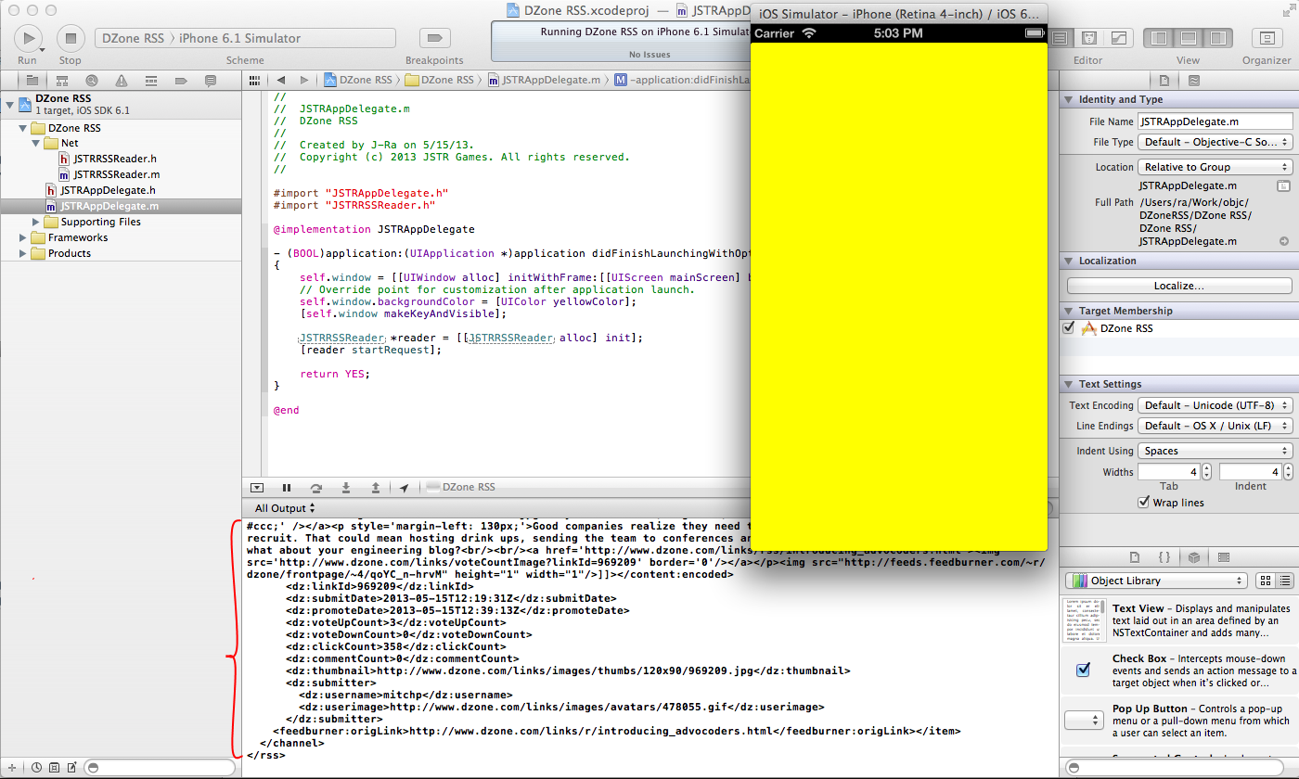
Task: Click the File Name text field
Action: (x=1215, y=121)
